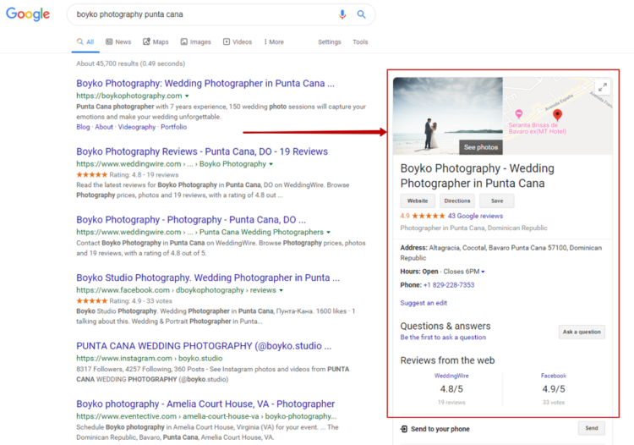Click the Rating: 4.9 - 33 votes stars

(x=92, y=301)
